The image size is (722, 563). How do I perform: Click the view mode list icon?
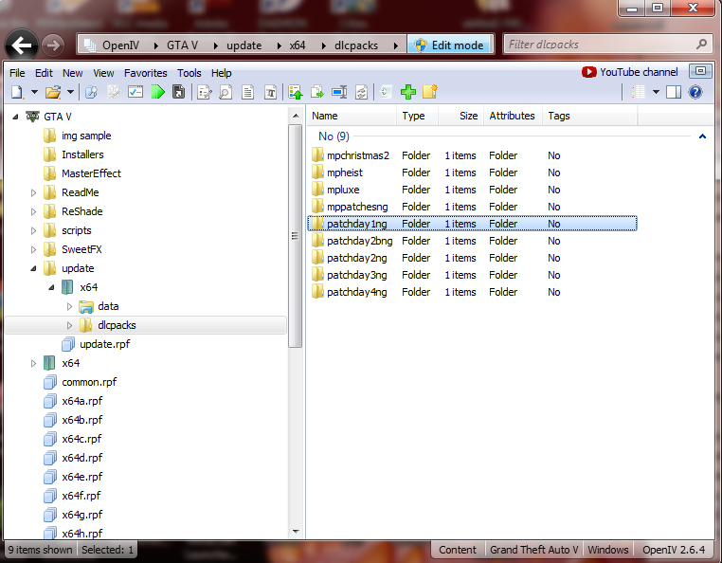[639, 92]
